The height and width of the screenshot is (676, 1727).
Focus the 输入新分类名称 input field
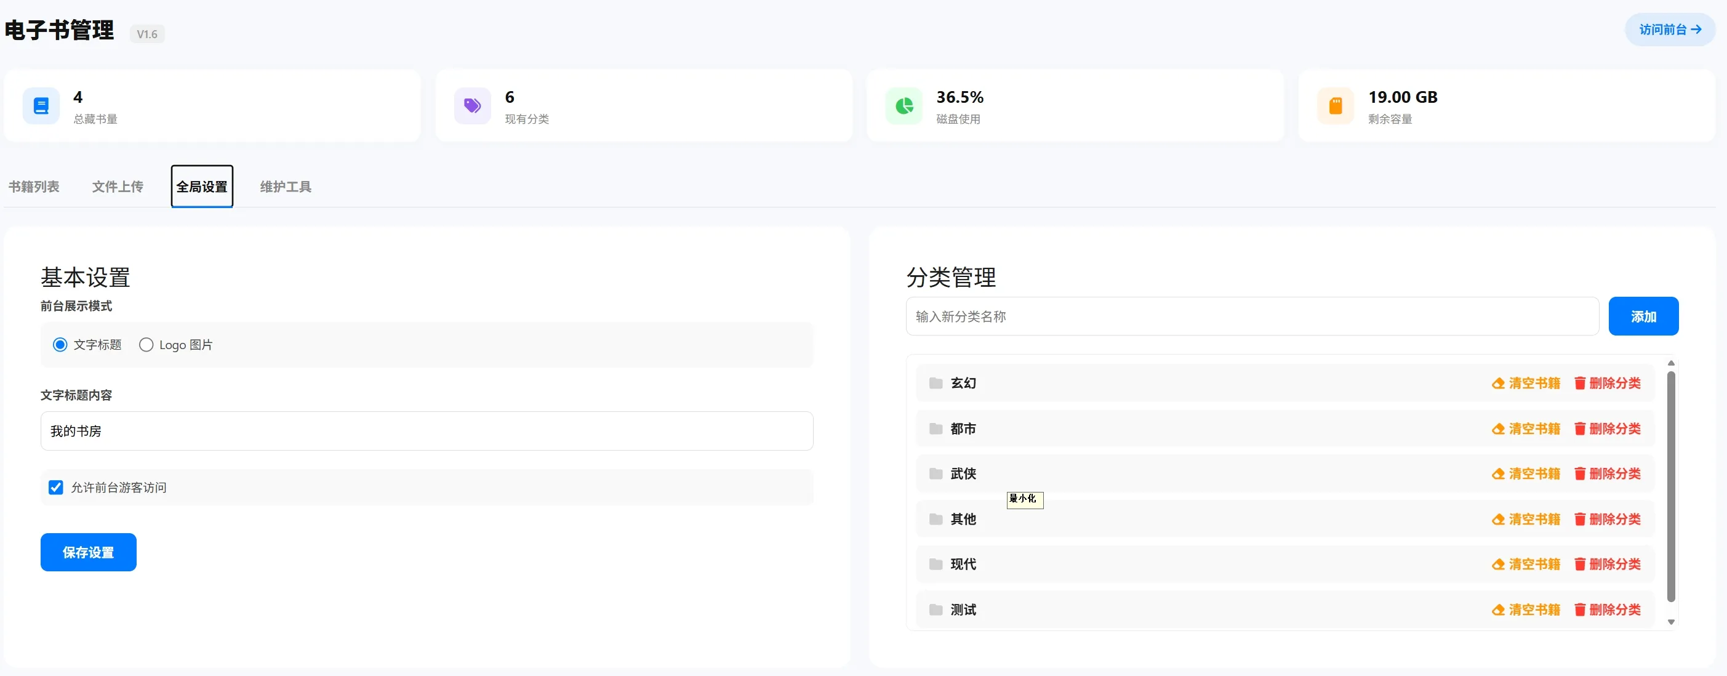click(x=1252, y=316)
